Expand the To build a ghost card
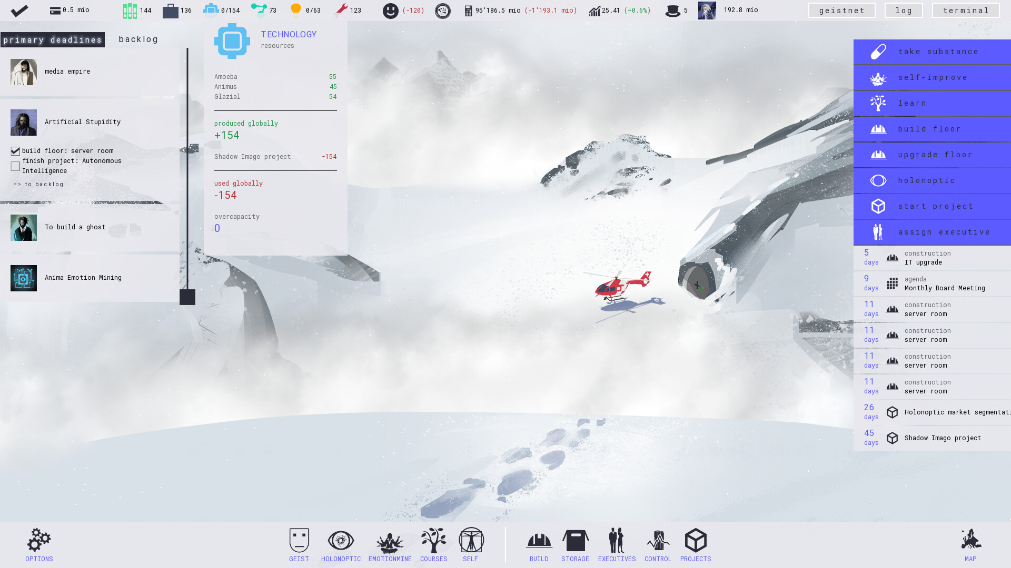The width and height of the screenshot is (1011, 568). click(75, 227)
